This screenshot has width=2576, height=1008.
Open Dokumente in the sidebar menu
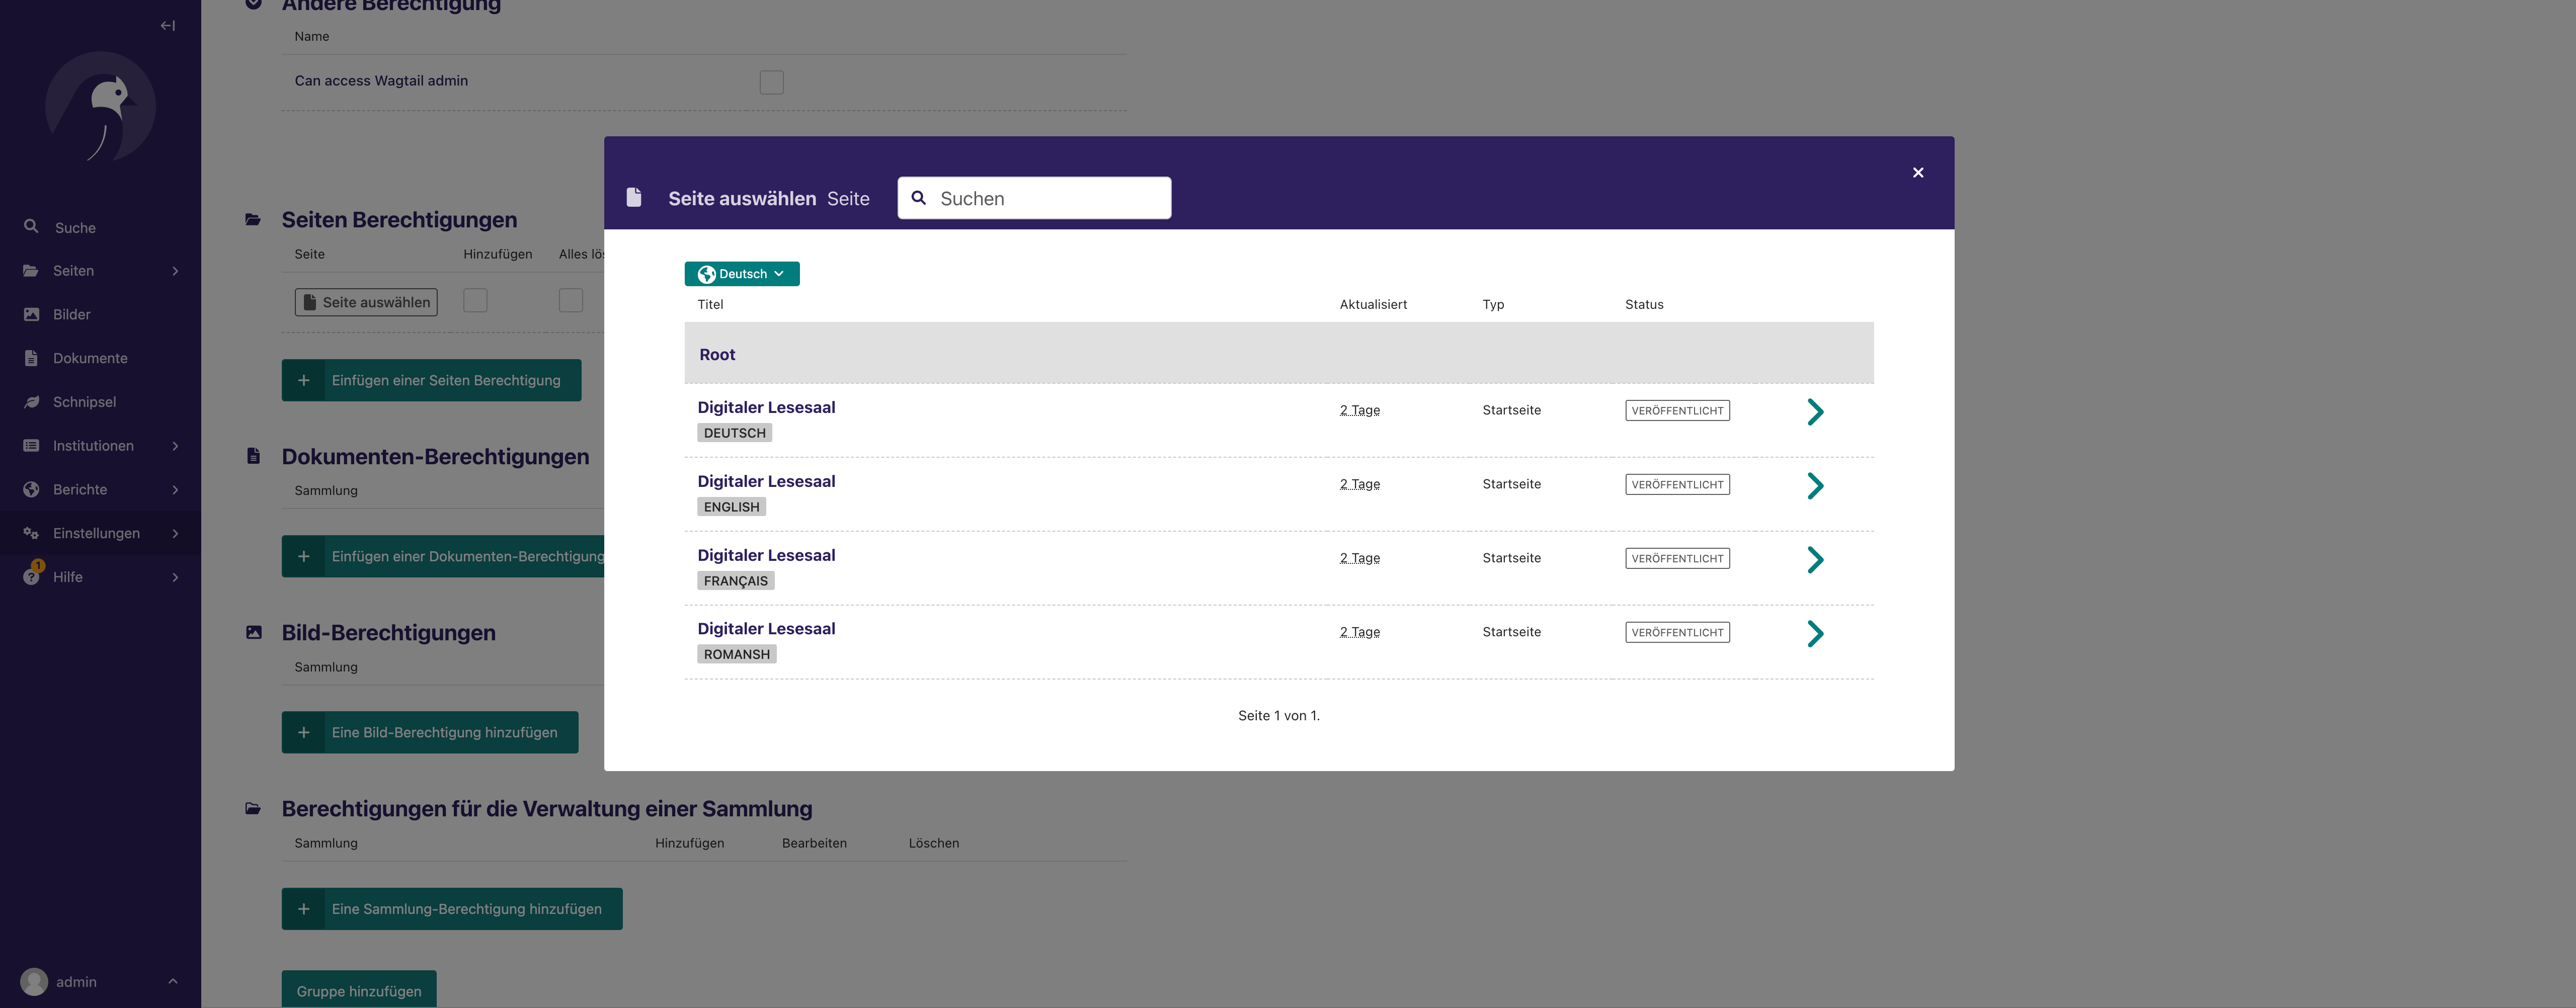click(x=100, y=358)
